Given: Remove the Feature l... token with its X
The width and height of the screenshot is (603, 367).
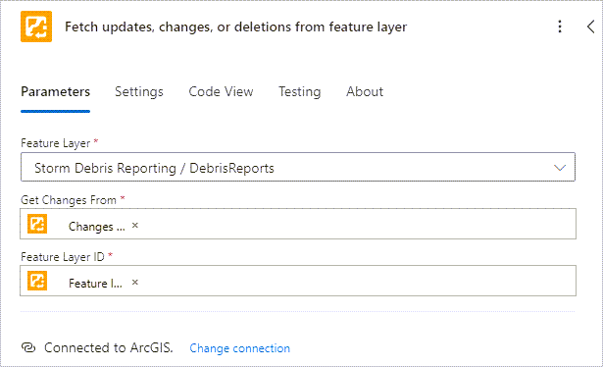Looking at the screenshot, I should pyautogui.click(x=135, y=283).
